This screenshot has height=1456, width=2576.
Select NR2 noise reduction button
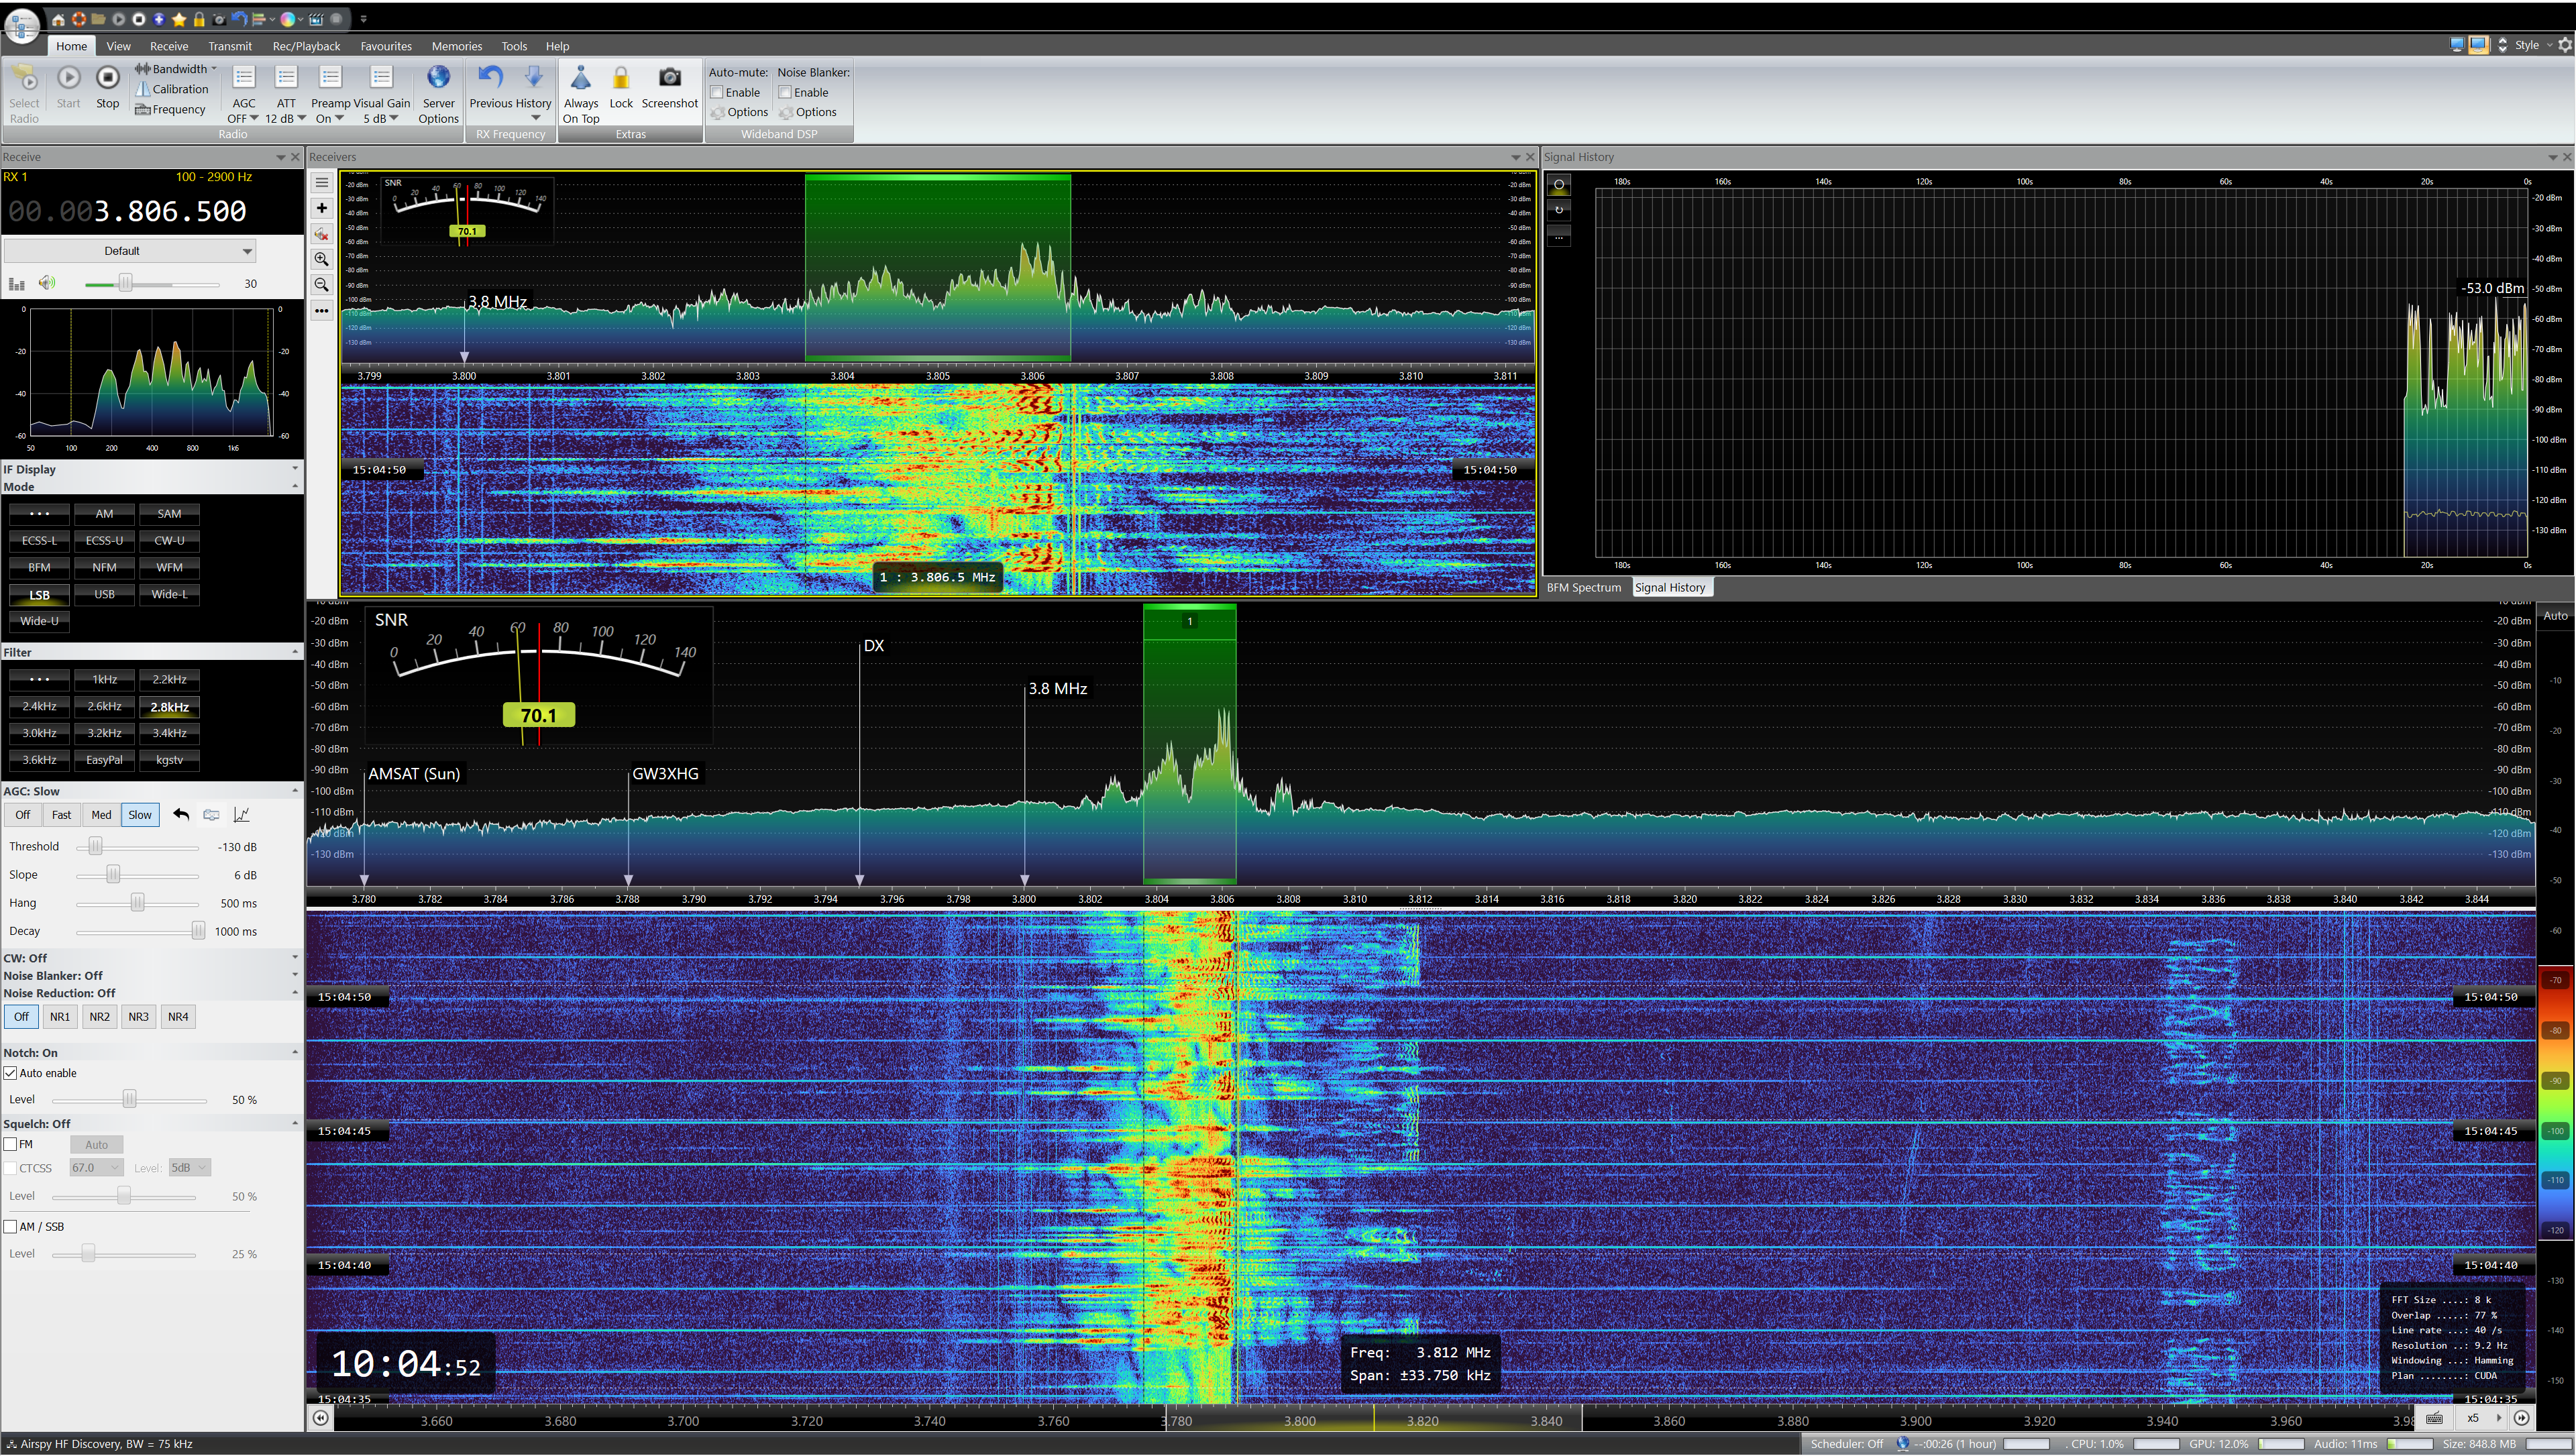click(99, 1017)
